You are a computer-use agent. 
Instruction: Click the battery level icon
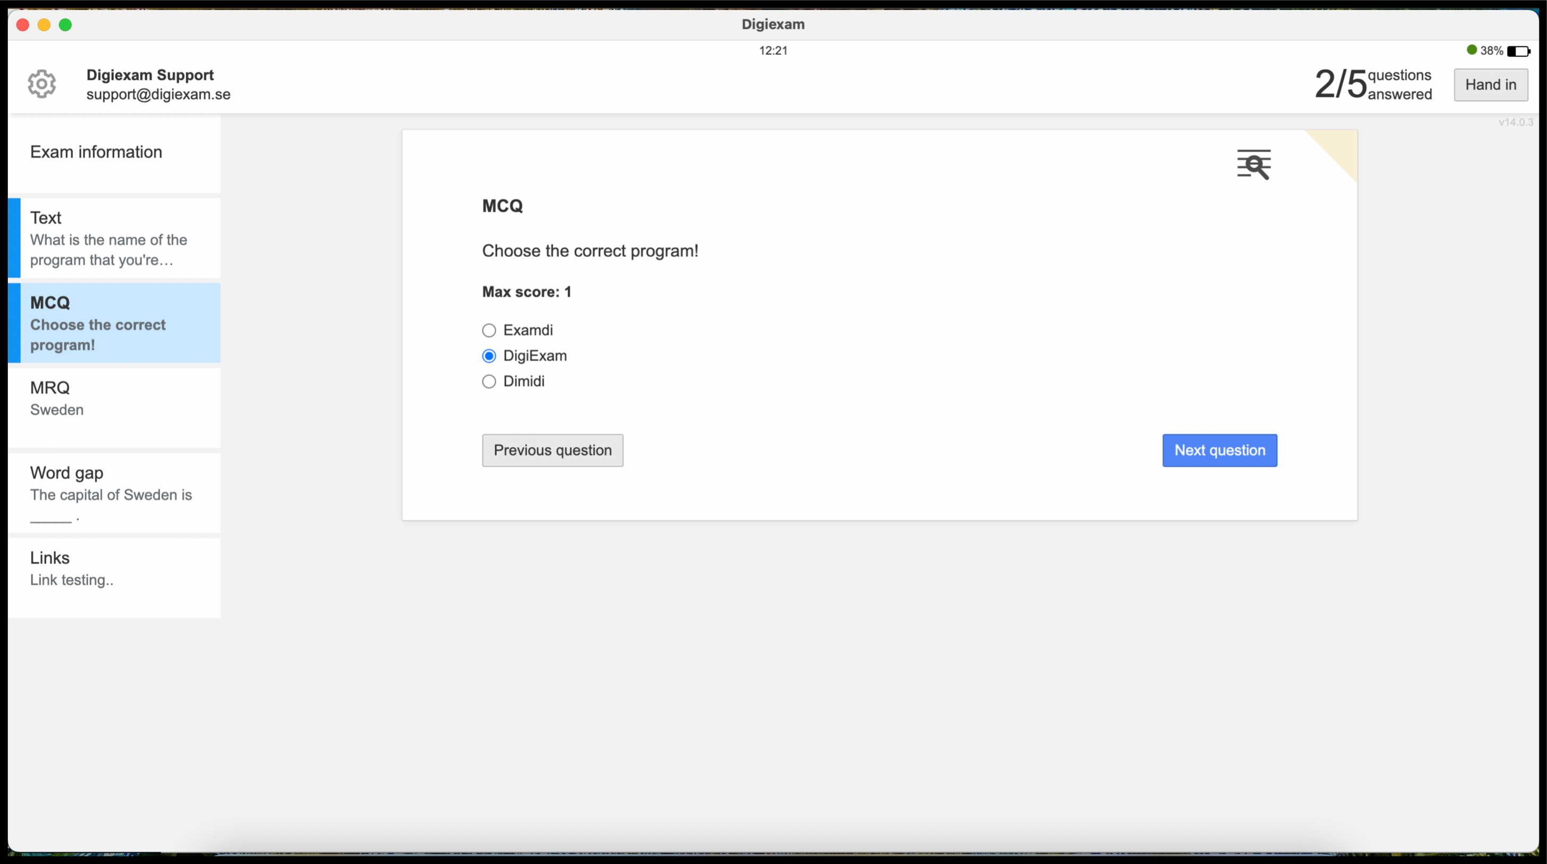coord(1518,51)
